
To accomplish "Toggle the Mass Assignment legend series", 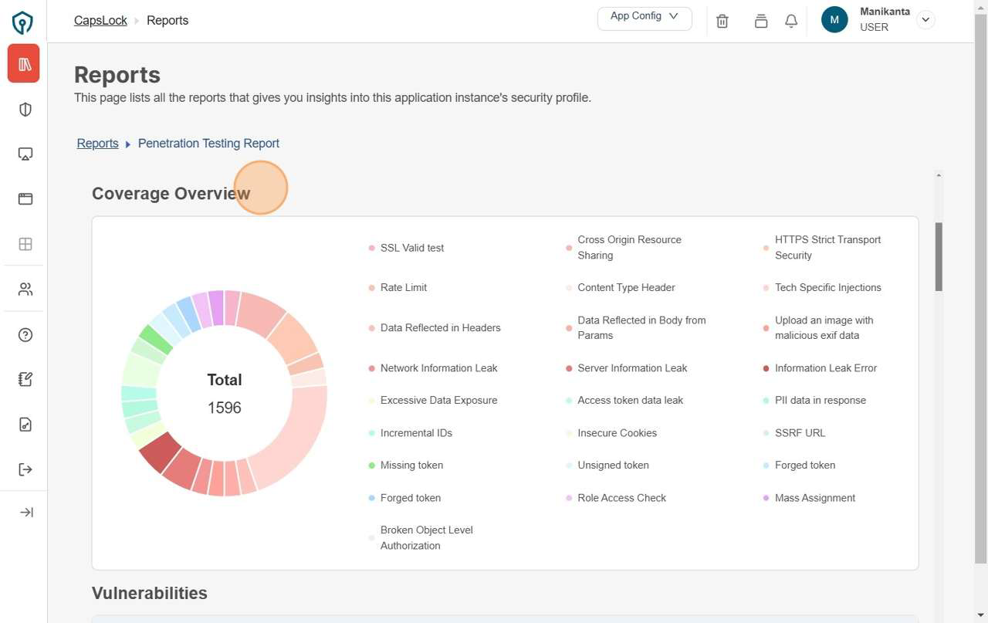I will [814, 498].
